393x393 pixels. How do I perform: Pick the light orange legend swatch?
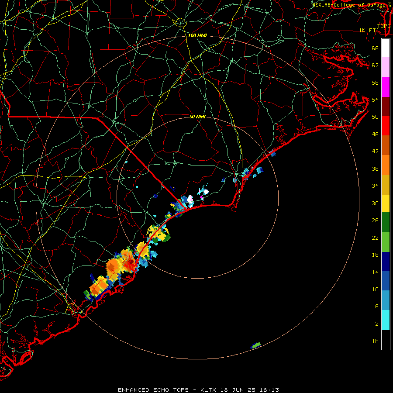386,165
